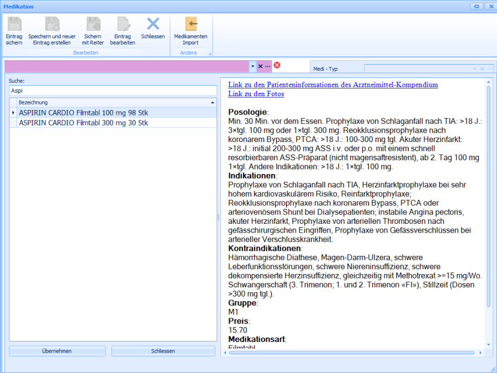Open ellipsis button of pink combo box
This screenshot has height=373, width=497.
point(268,66)
